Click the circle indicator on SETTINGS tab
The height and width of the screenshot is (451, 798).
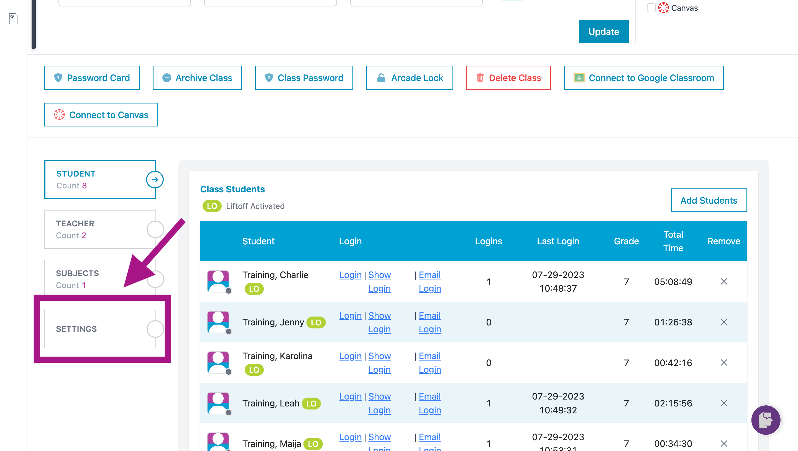click(155, 329)
